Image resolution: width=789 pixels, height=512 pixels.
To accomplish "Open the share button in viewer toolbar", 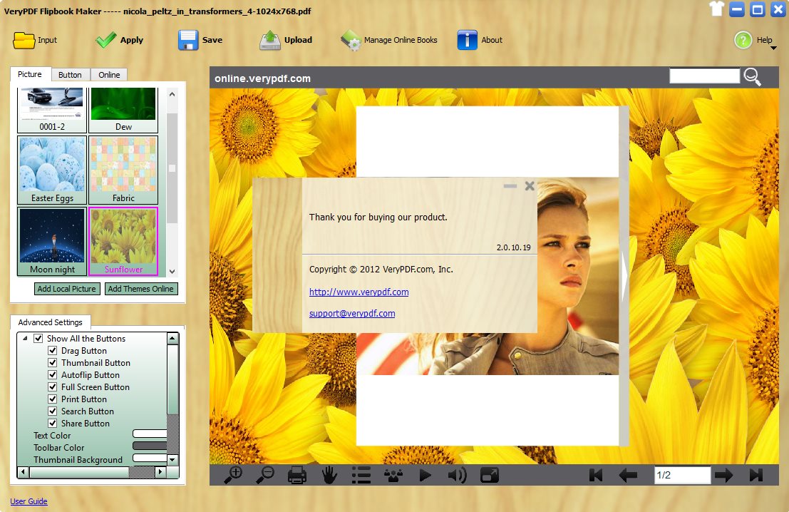I will (393, 475).
